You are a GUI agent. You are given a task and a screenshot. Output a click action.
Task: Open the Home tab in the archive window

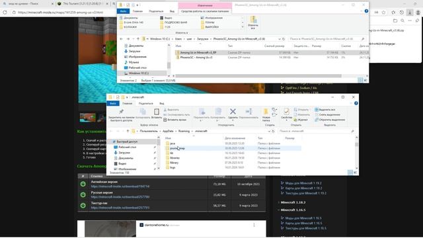(137, 11)
